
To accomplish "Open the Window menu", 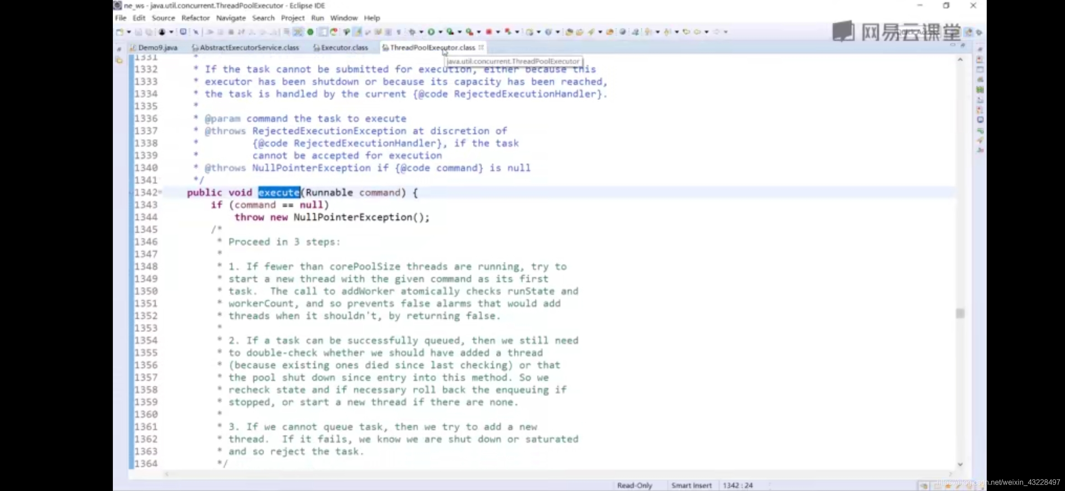I will (x=344, y=18).
